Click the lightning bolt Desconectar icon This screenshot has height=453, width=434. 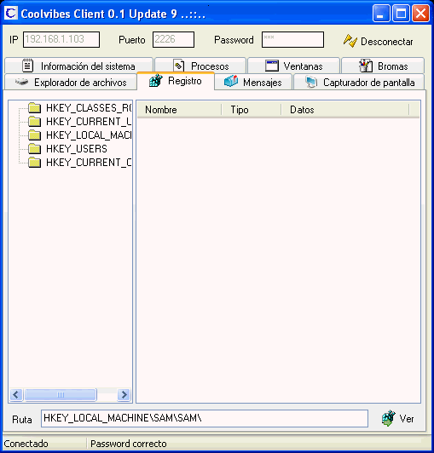[350, 41]
